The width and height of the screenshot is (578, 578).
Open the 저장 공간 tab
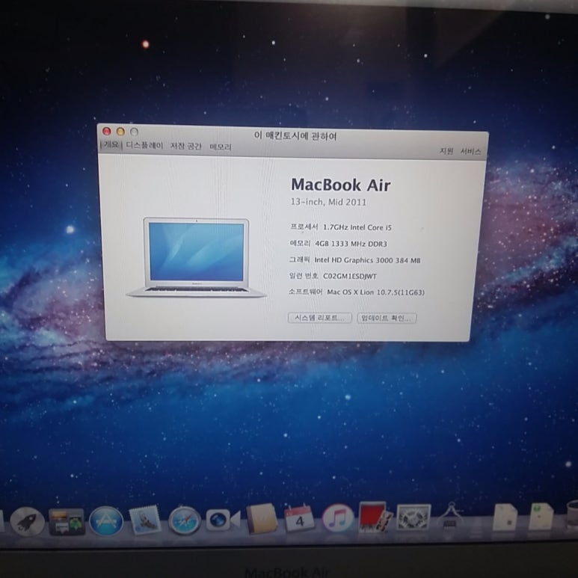click(x=185, y=147)
